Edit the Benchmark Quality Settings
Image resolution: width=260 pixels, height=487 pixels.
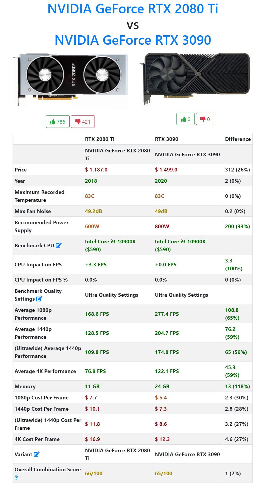[x=39, y=299]
